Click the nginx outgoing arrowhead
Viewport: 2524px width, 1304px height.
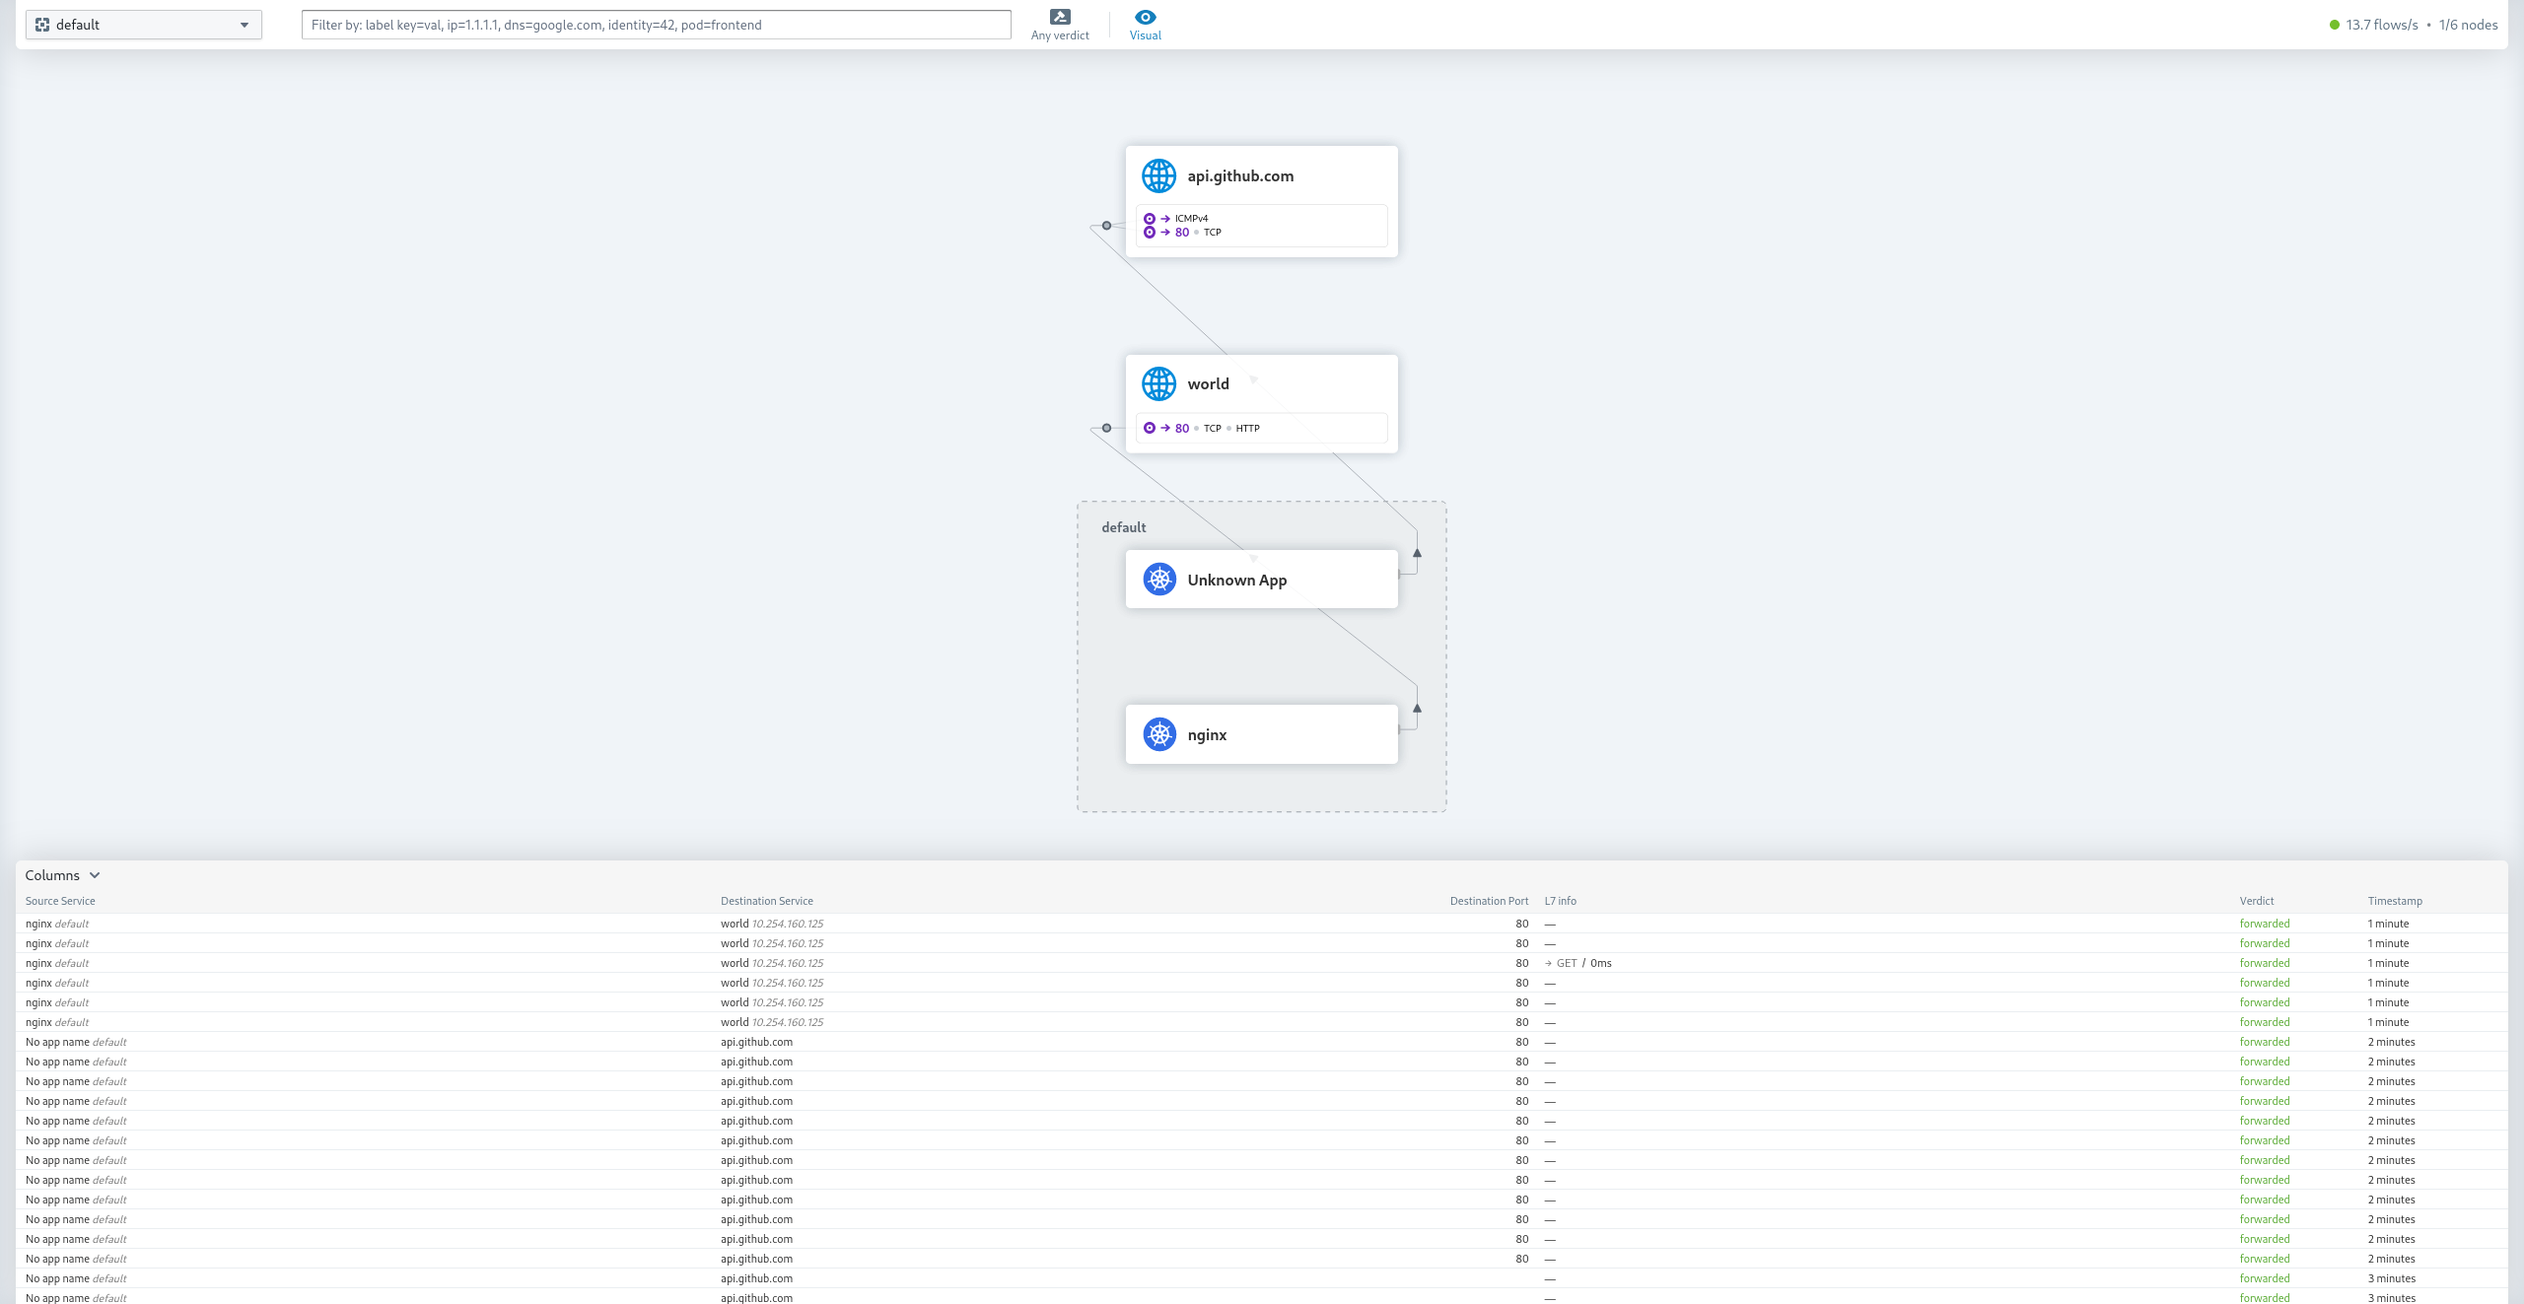[x=1417, y=708]
